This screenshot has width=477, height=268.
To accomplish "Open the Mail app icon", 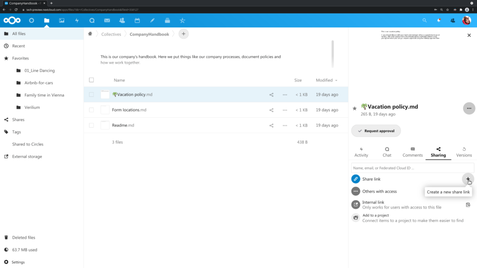I will point(107,20).
